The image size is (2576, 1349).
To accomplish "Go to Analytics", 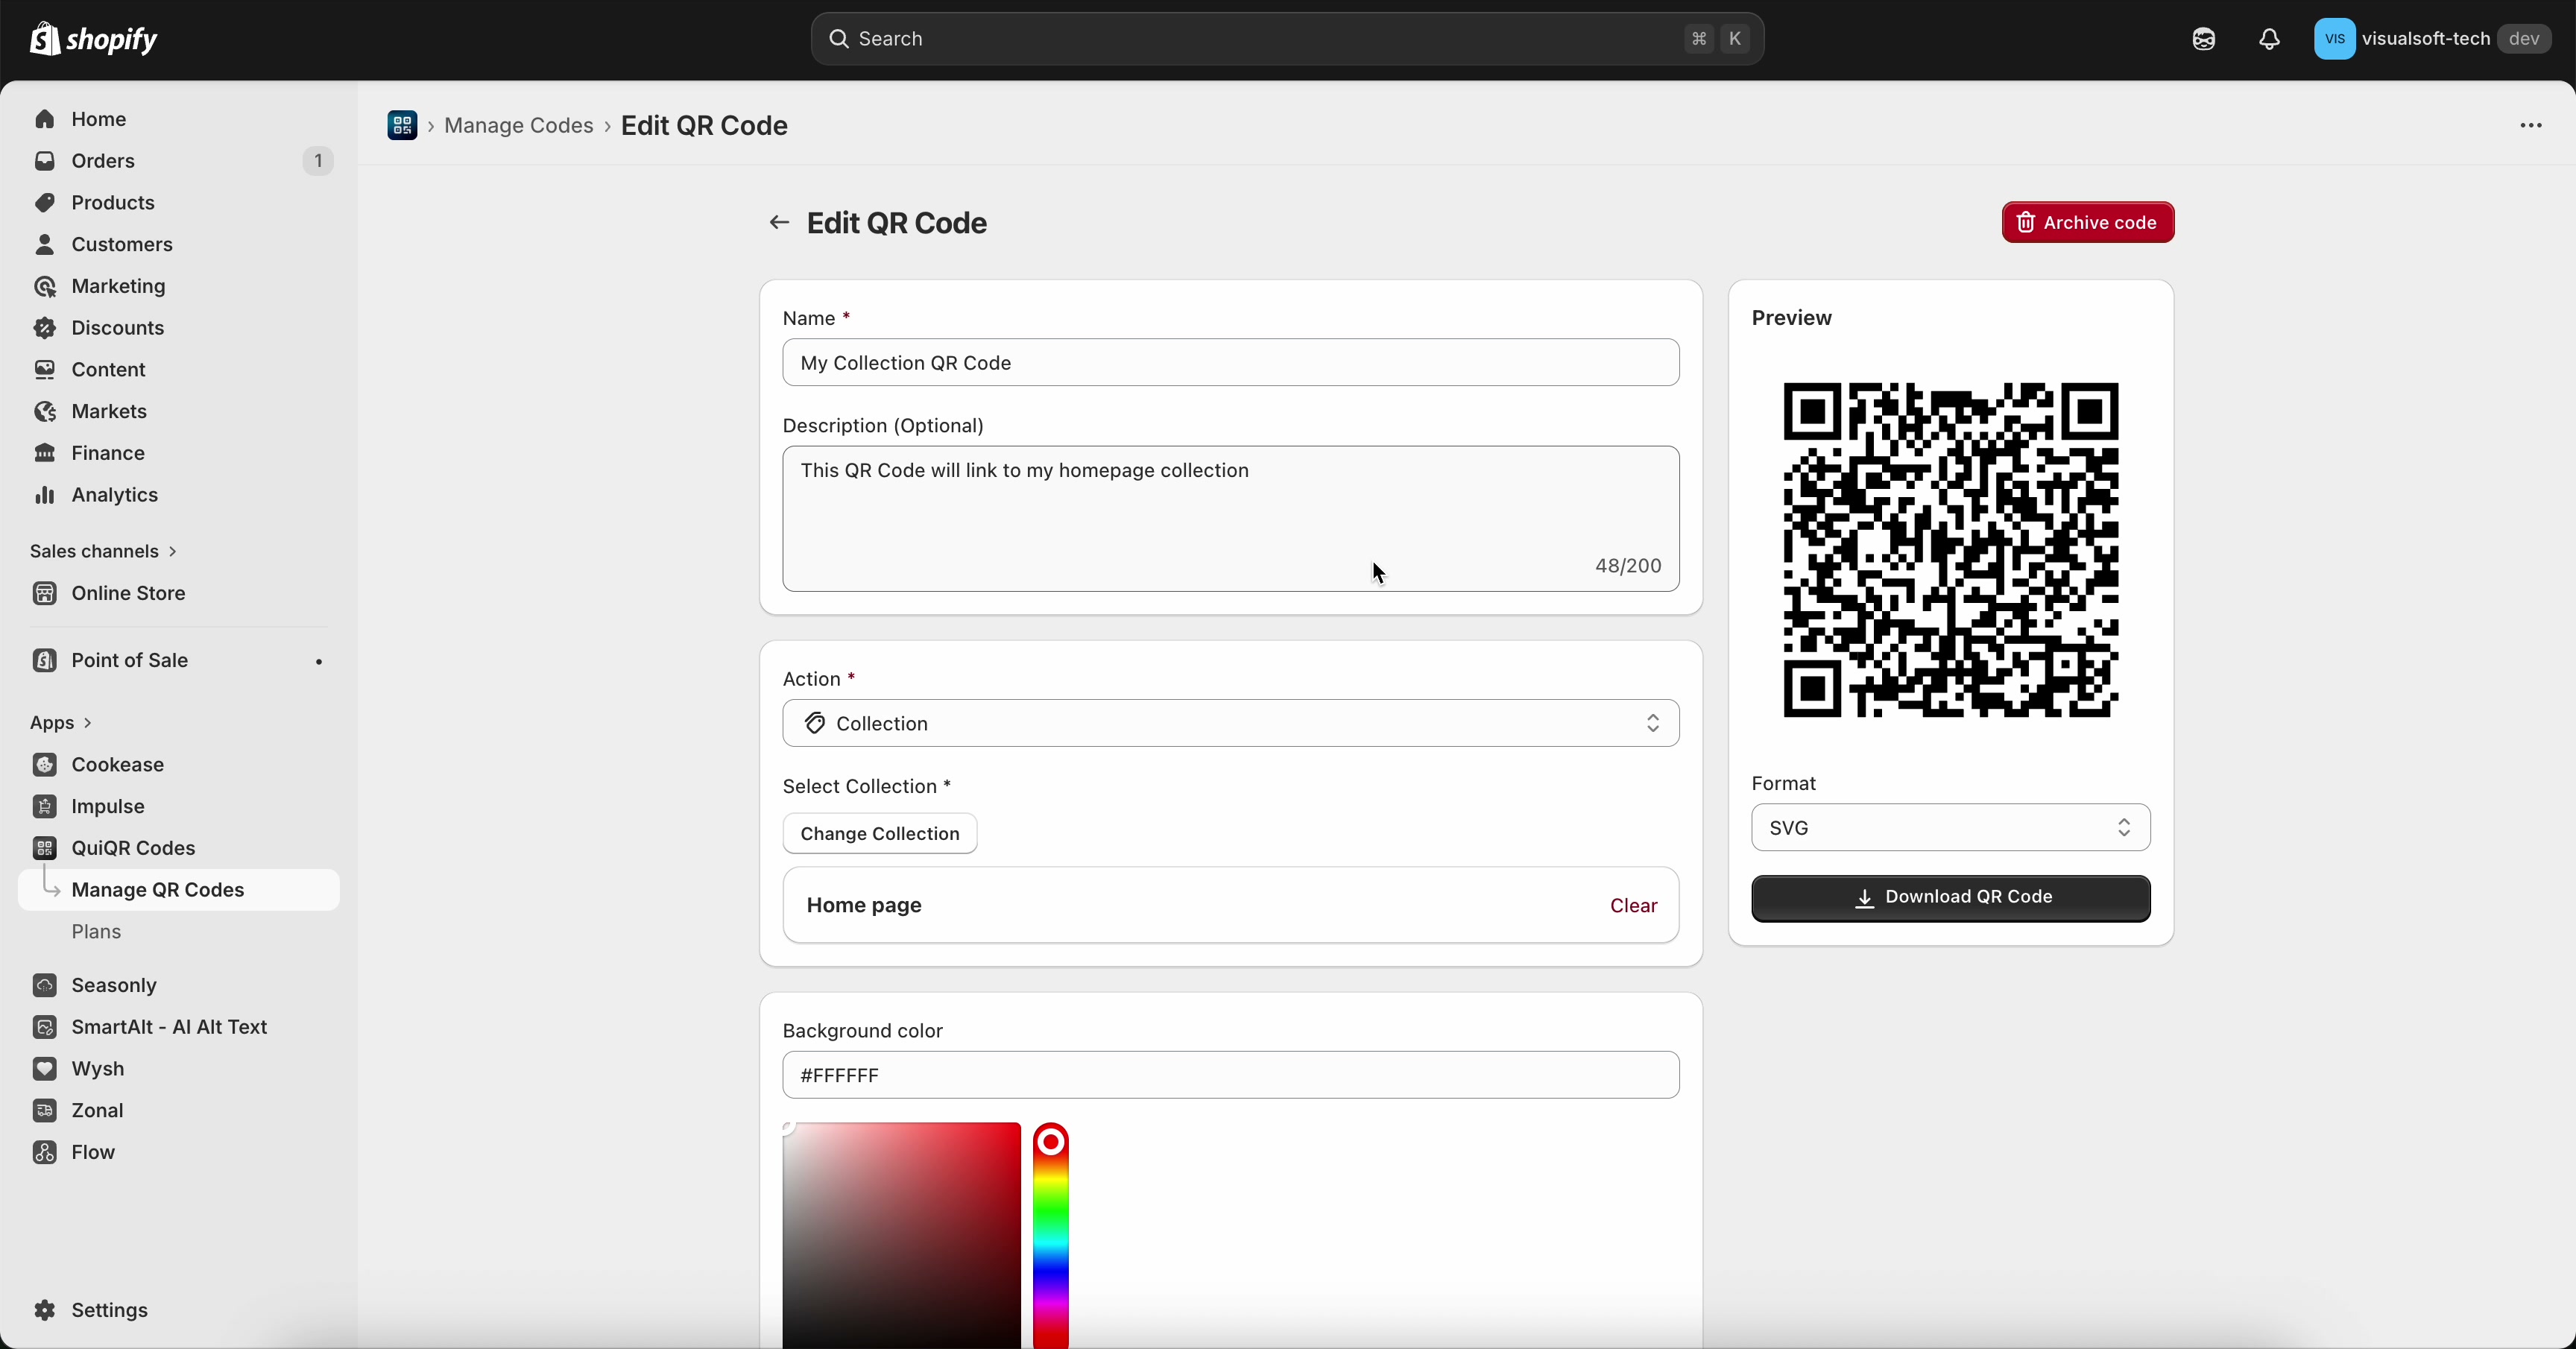I will 113,494.
